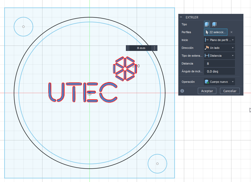Open the Inicio dropdown showing Plano de perfil
This screenshot has width=251, height=182.
(x=219, y=40)
